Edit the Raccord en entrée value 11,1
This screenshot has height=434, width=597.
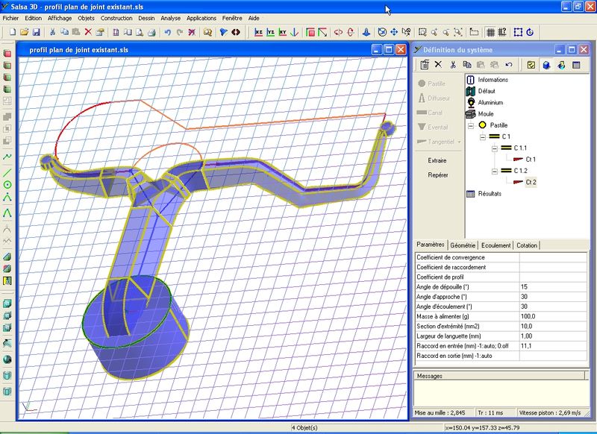[553, 346]
